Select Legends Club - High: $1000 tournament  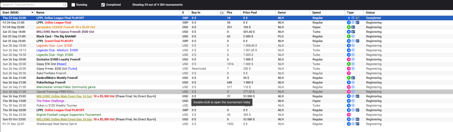pos(55,55)
